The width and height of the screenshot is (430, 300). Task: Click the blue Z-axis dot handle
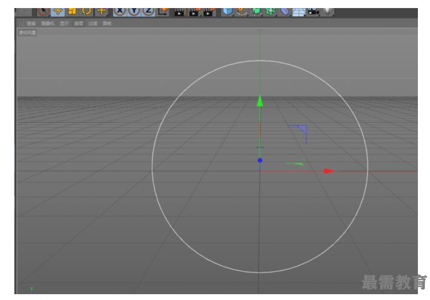tap(260, 160)
